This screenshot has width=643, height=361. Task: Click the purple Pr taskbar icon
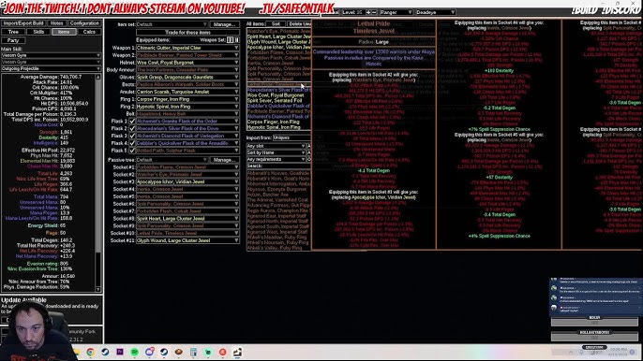point(120,352)
